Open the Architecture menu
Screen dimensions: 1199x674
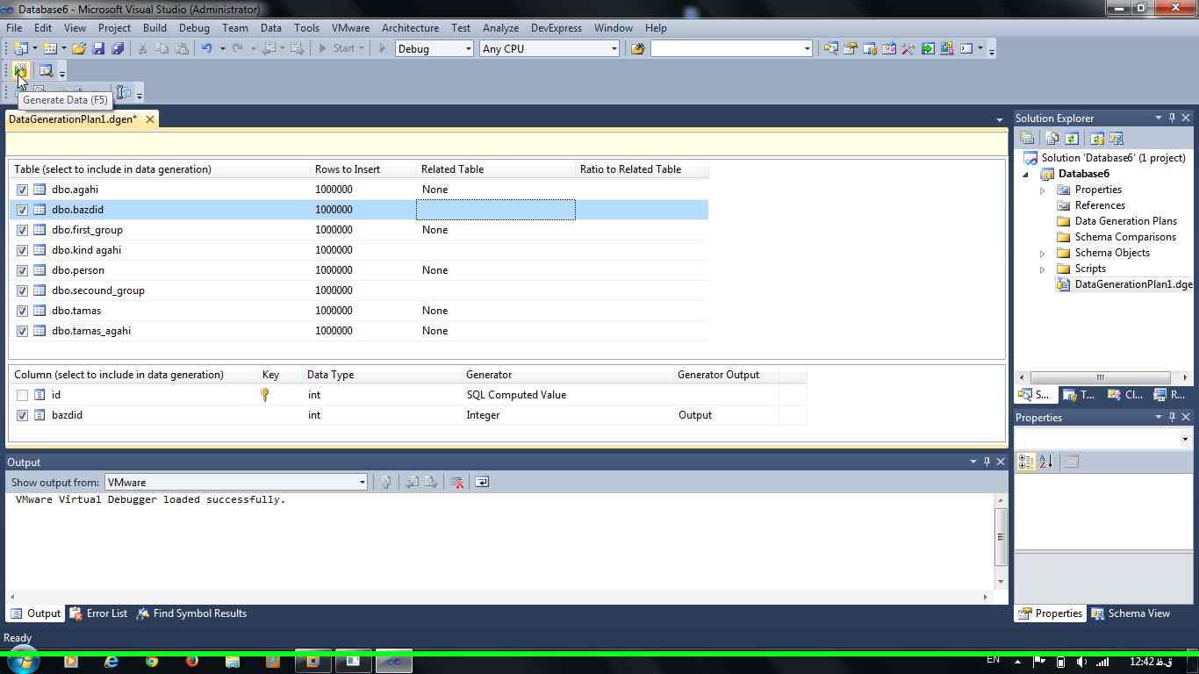tap(410, 28)
